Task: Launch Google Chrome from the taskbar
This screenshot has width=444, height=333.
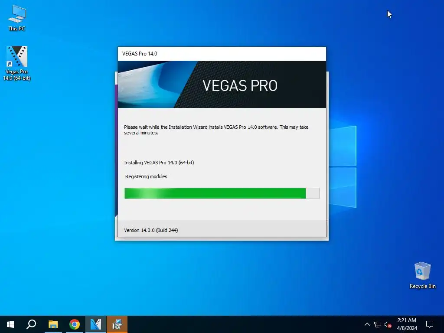Action: coord(75,324)
